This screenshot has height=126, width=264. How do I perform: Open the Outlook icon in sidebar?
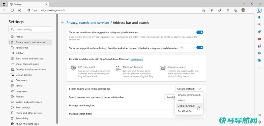pos(259,60)
